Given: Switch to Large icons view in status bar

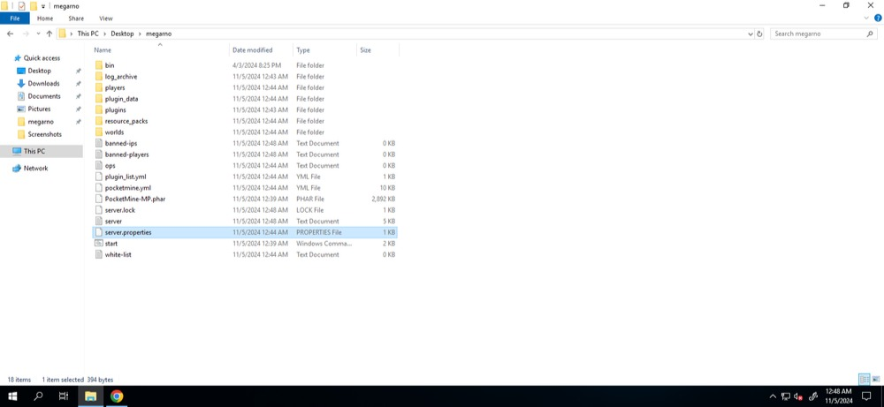Looking at the screenshot, I should pos(875,380).
